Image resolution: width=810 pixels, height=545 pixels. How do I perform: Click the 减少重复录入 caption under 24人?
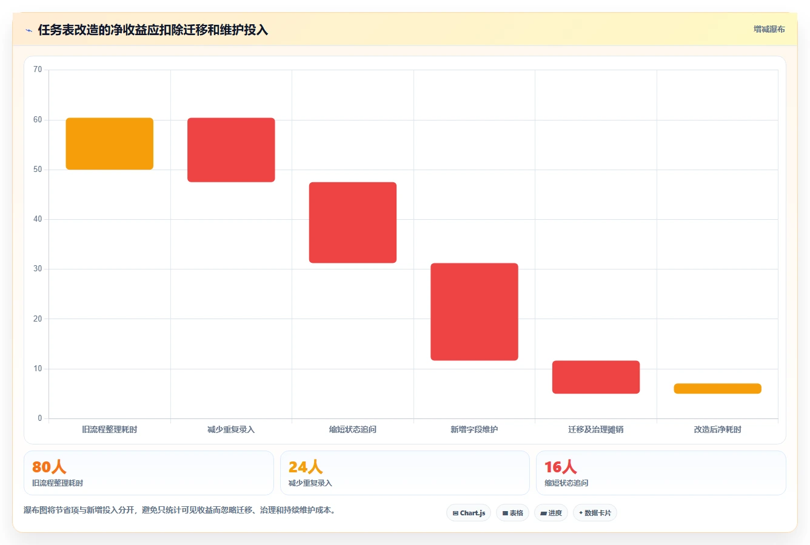point(310,483)
